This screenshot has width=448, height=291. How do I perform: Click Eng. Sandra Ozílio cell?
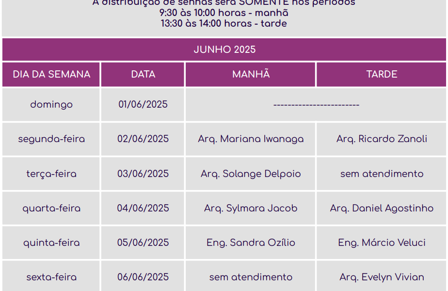click(x=251, y=242)
